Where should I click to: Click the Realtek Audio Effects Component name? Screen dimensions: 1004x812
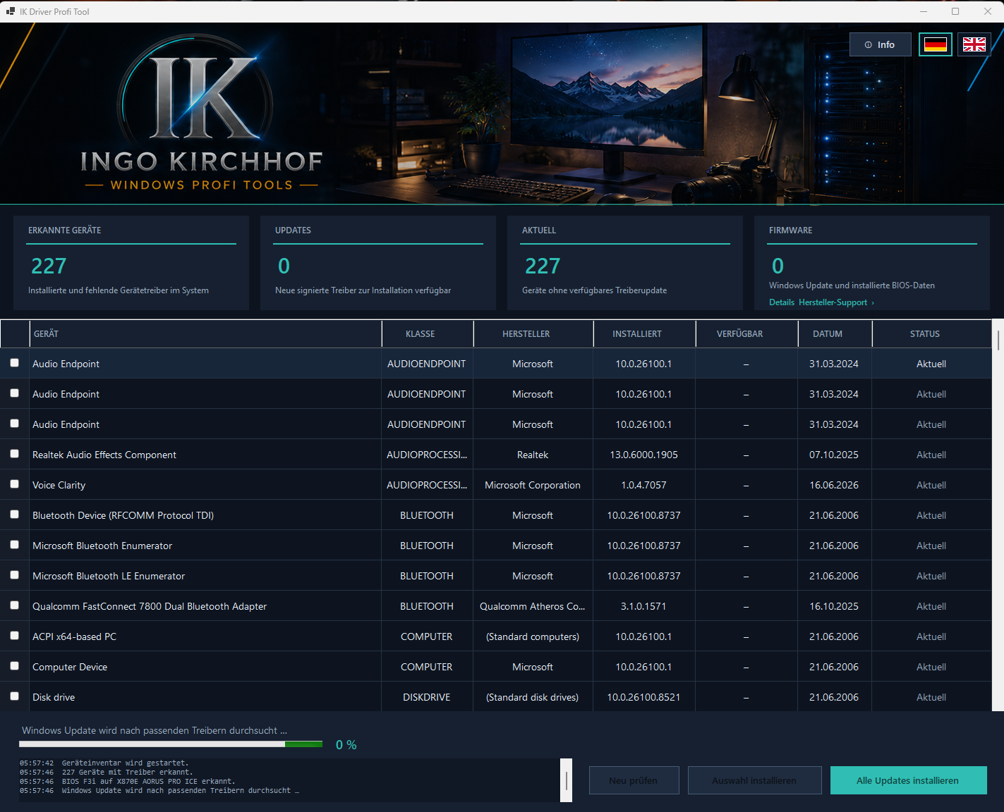coord(104,455)
